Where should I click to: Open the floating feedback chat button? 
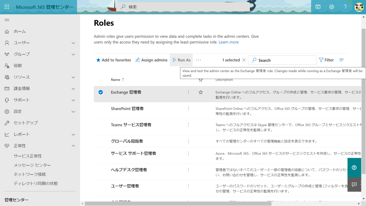[x=354, y=184]
